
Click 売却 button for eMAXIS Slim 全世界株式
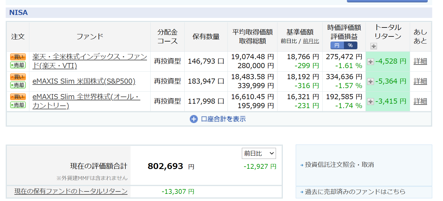coord(18,105)
